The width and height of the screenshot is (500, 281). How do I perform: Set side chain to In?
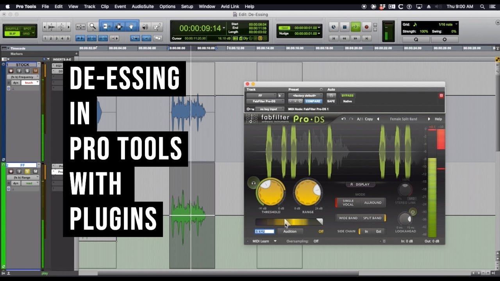366,231
